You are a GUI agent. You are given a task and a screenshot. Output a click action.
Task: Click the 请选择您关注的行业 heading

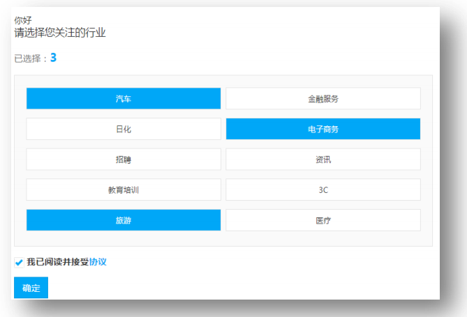pyautogui.click(x=60, y=32)
